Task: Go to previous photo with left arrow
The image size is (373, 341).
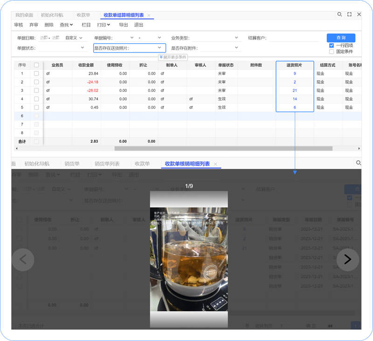Action: click(23, 260)
